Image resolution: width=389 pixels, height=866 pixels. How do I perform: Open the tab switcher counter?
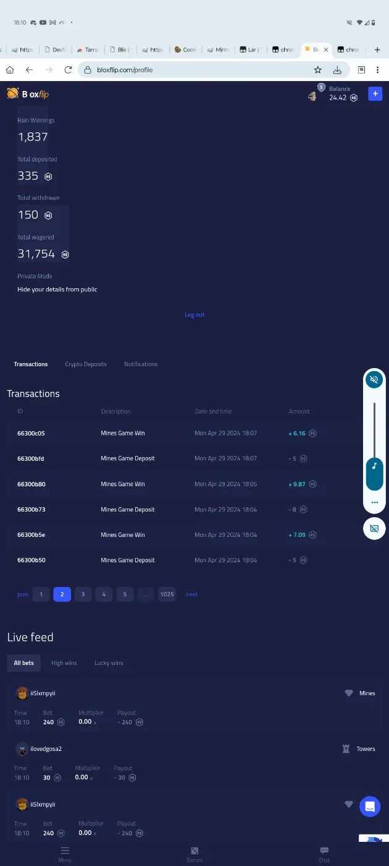[x=362, y=70]
